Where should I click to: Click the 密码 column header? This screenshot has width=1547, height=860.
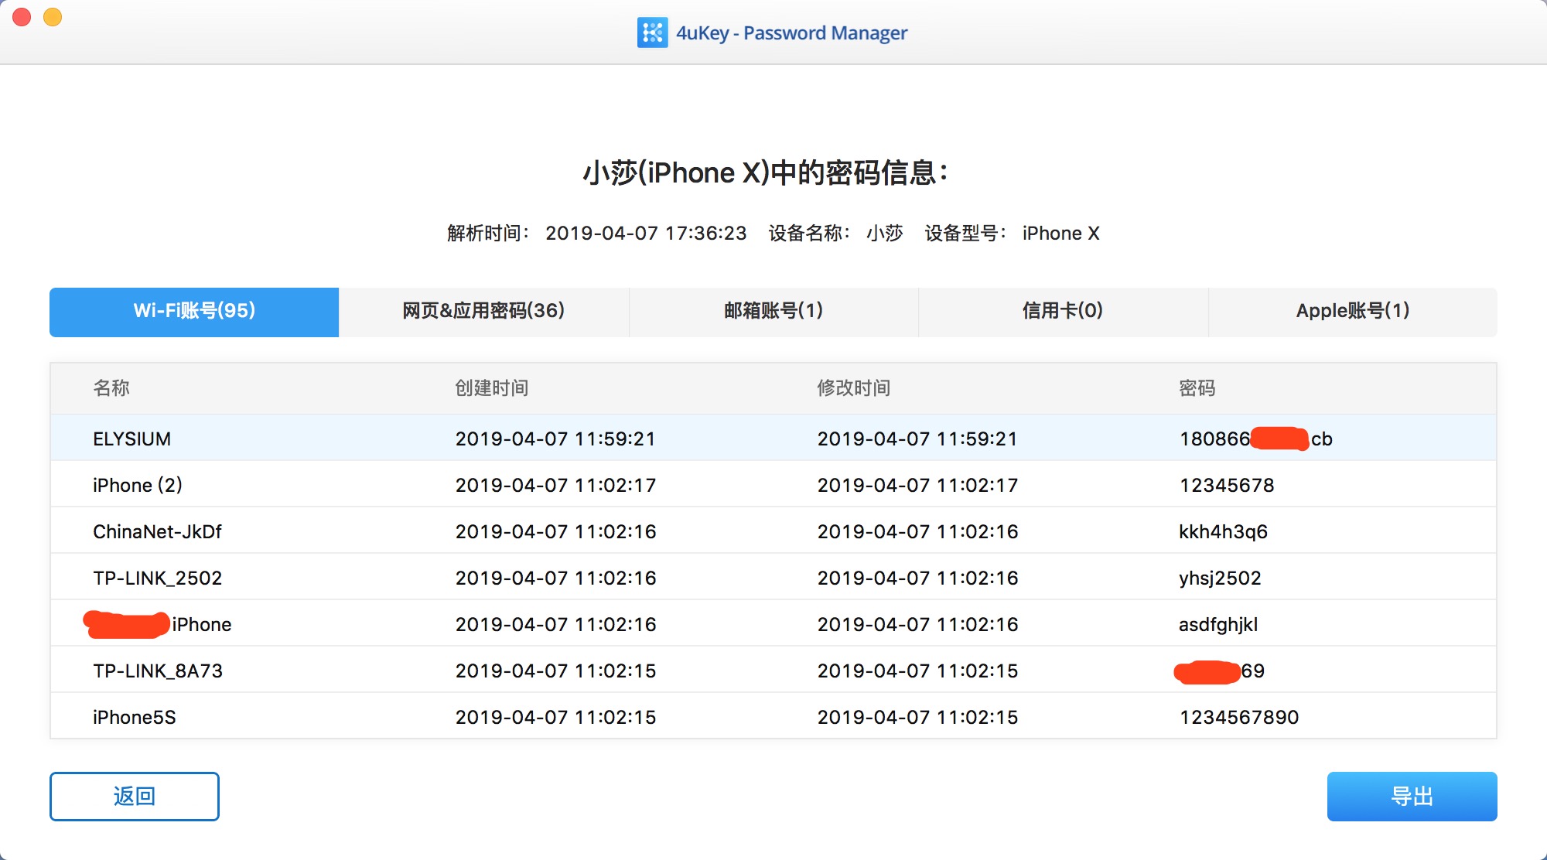tap(1197, 387)
